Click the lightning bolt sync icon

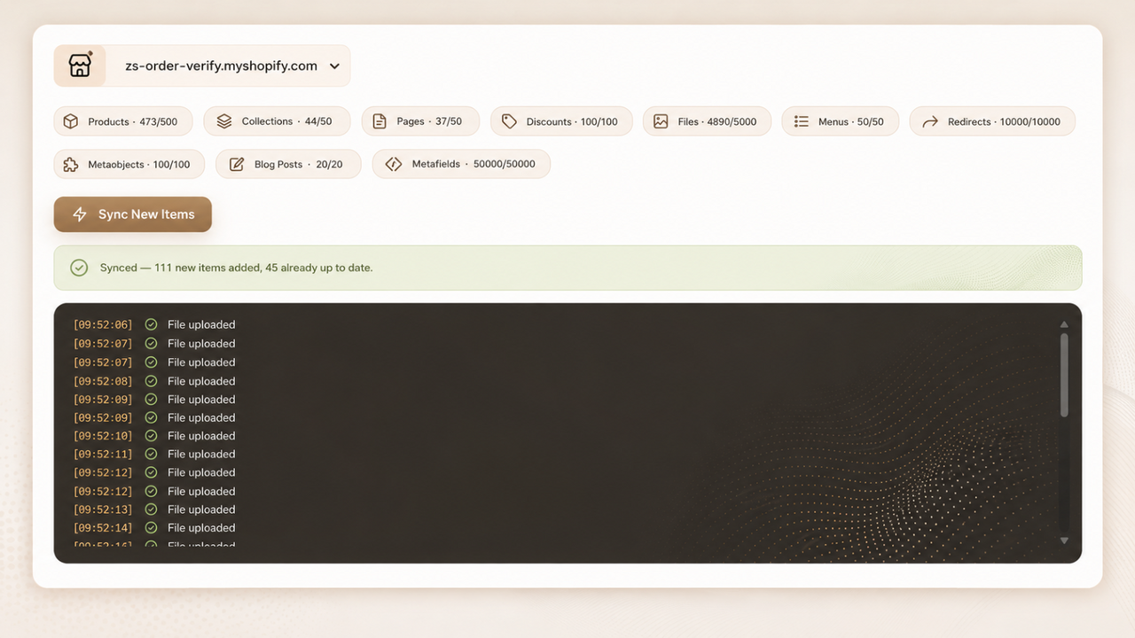[x=80, y=214]
